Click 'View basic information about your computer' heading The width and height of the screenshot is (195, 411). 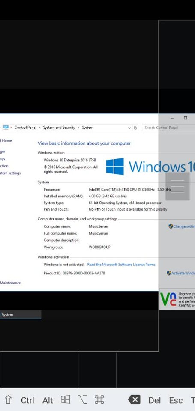coord(84,143)
